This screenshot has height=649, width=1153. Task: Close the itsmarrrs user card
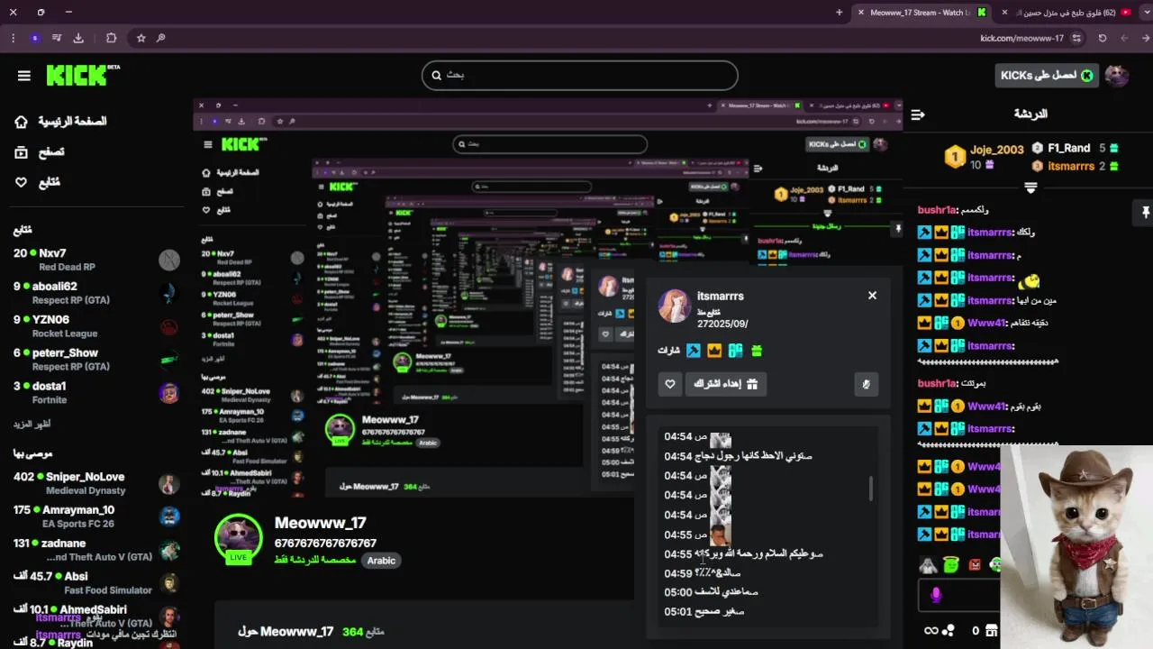tap(872, 296)
